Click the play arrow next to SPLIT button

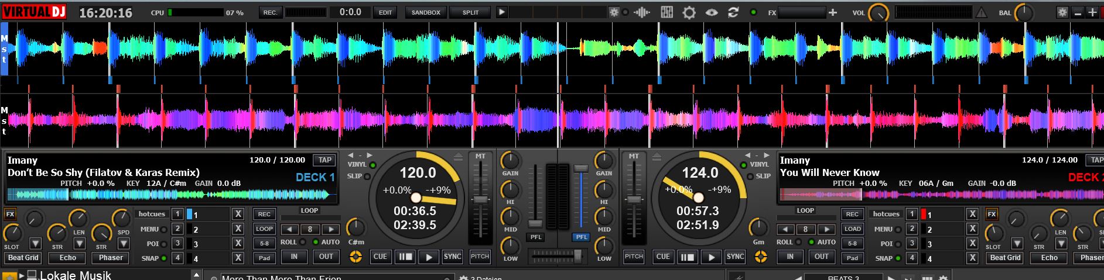pyautogui.click(x=502, y=12)
